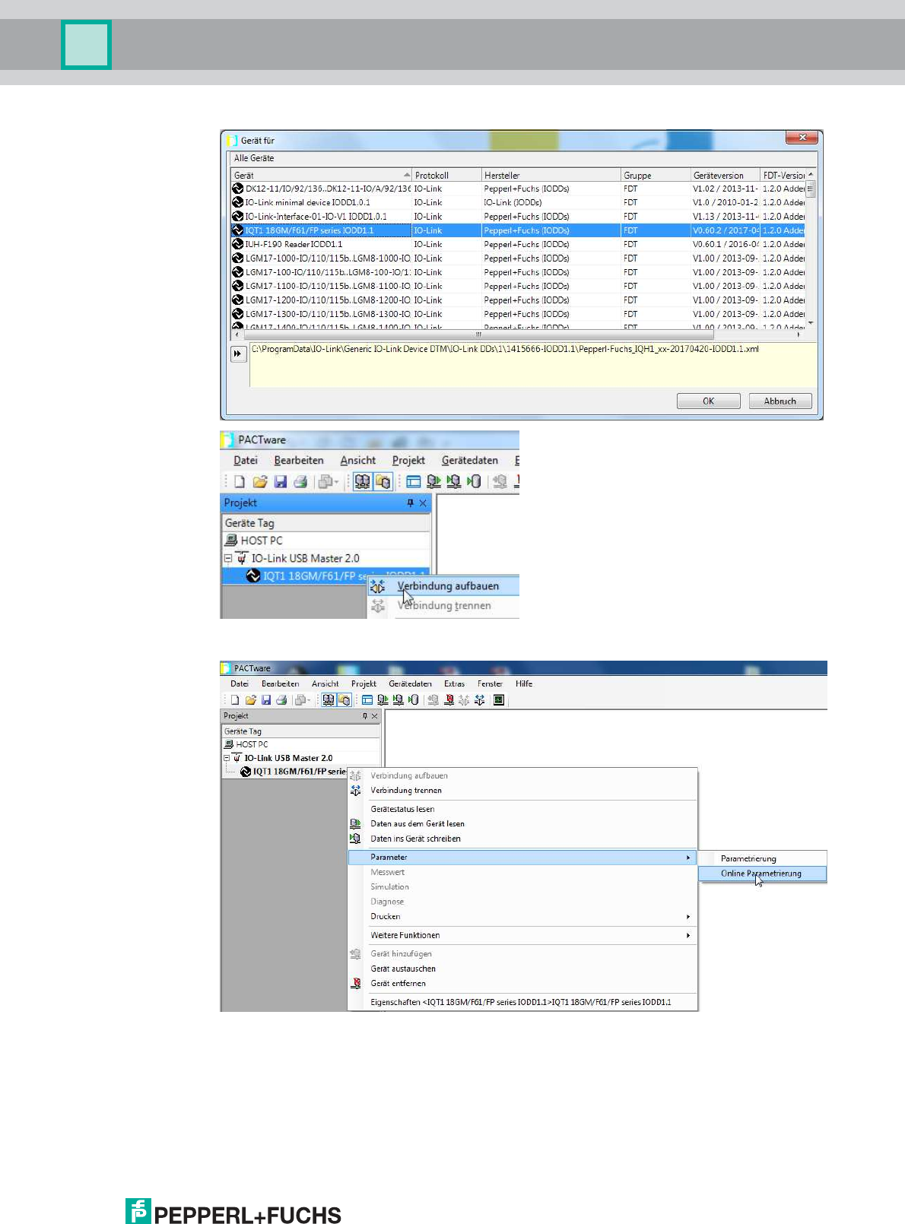Sort list by the Gerät column header
Viewport: 905px width, 1224px height.
tap(321, 176)
